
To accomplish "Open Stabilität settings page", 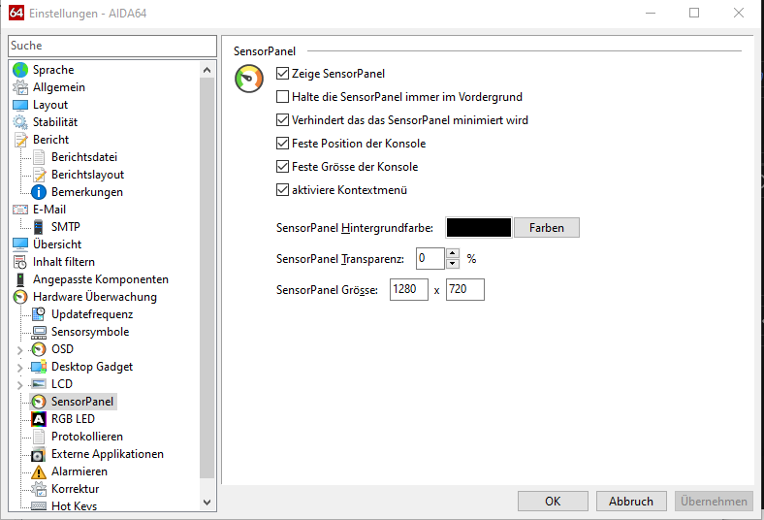I will 55,122.
